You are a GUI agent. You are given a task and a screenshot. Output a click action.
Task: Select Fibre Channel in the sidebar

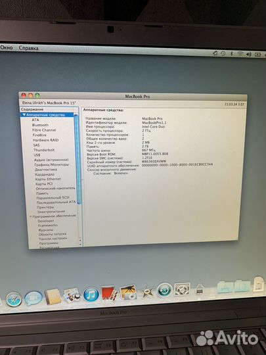click(x=44, y=130)
